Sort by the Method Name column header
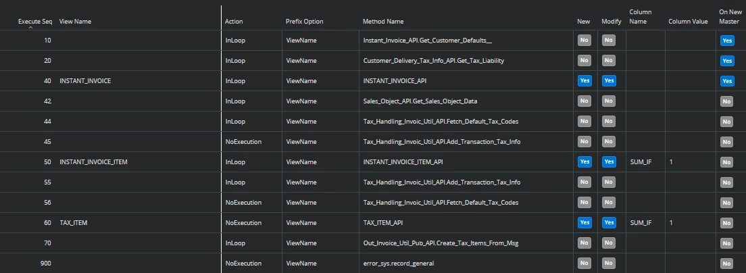This screenshot has height=273, width=746. coord(382,22)
